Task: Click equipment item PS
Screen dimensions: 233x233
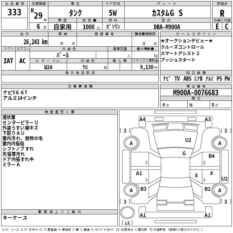Action: (x=219, y=78)
